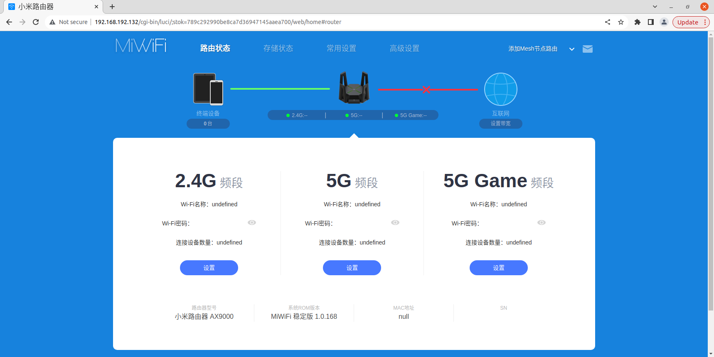Click the 小米路由器 AX9000 model text
The height and width of the screenshot is (357, 714).
coord(204,316)
